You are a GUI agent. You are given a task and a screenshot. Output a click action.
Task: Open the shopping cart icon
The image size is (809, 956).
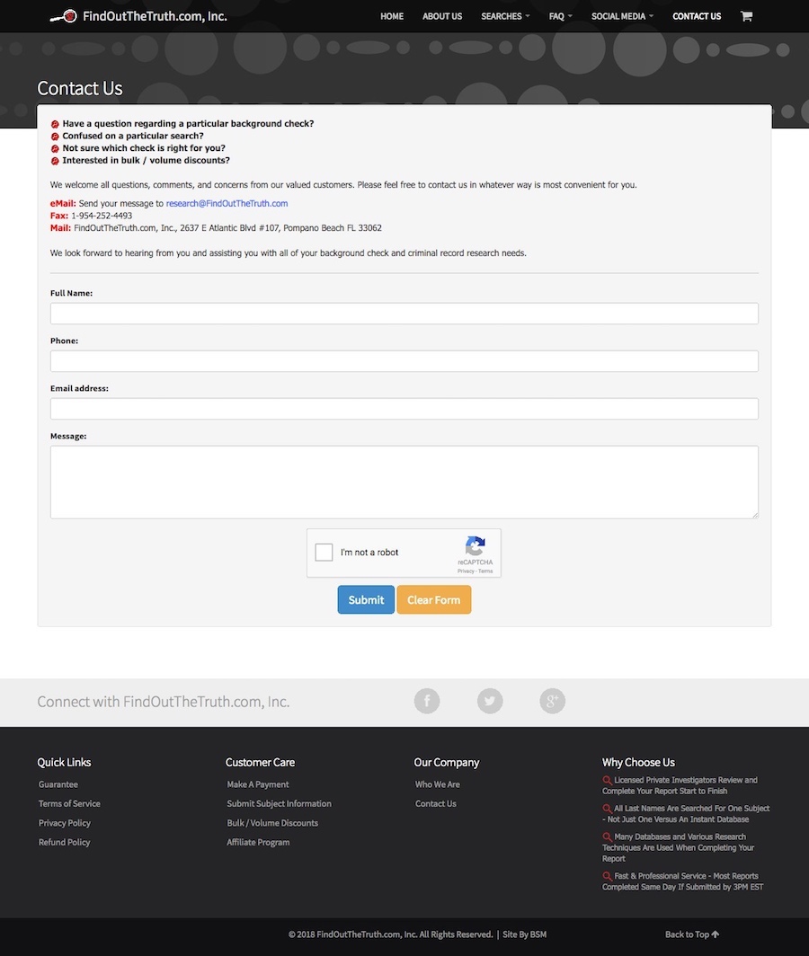click(x=746, y=16)
